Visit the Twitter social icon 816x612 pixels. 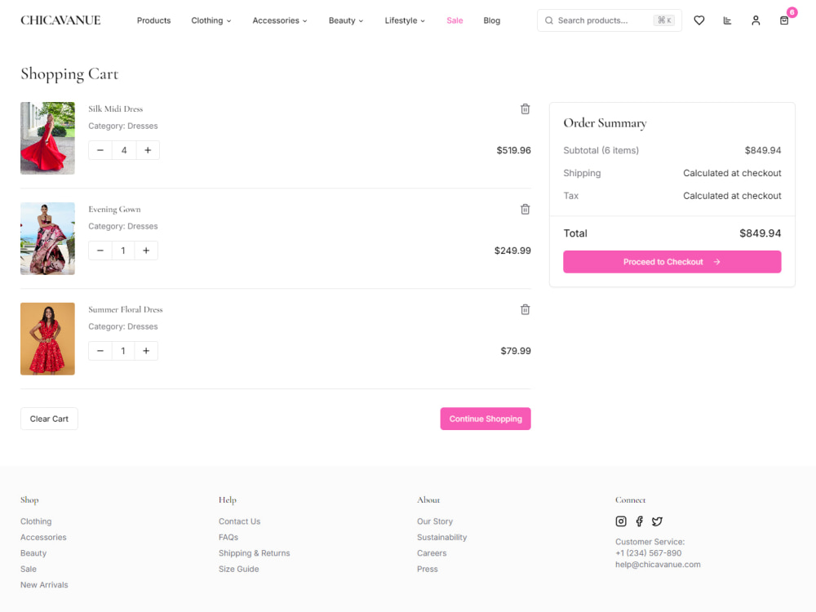pos(657,521)
